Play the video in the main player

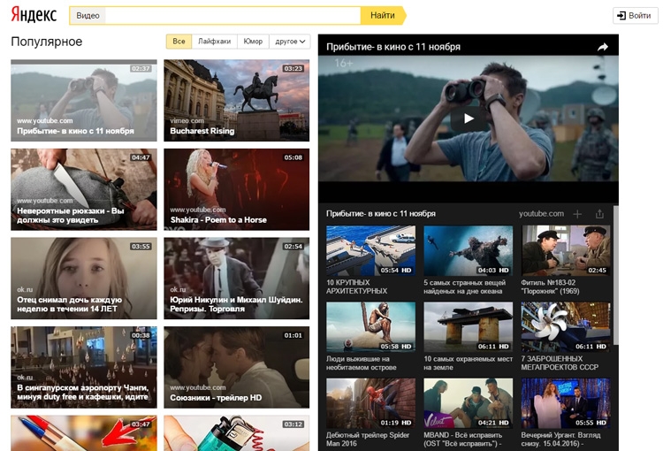tap(469, 118)
